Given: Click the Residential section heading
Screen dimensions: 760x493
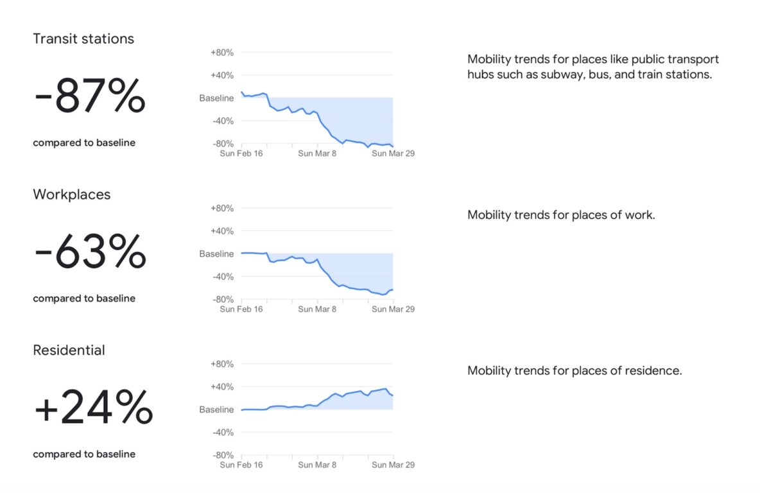Looking at the screenshot, I should coord(69,350).
